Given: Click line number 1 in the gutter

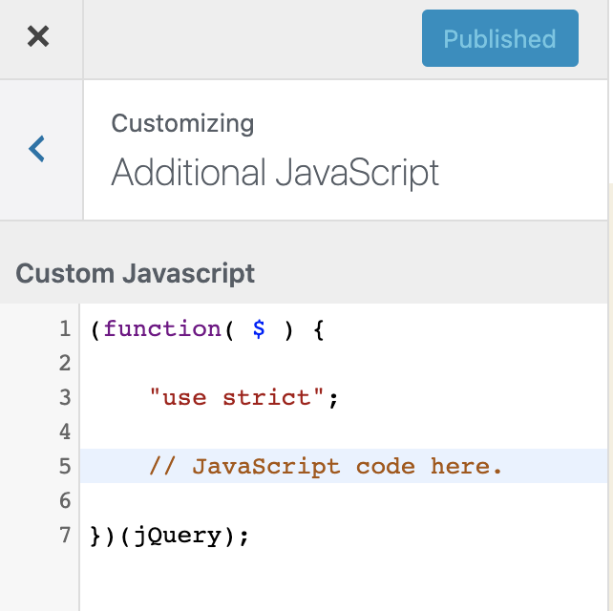Looking at the screenshot, I should point(65,329).
